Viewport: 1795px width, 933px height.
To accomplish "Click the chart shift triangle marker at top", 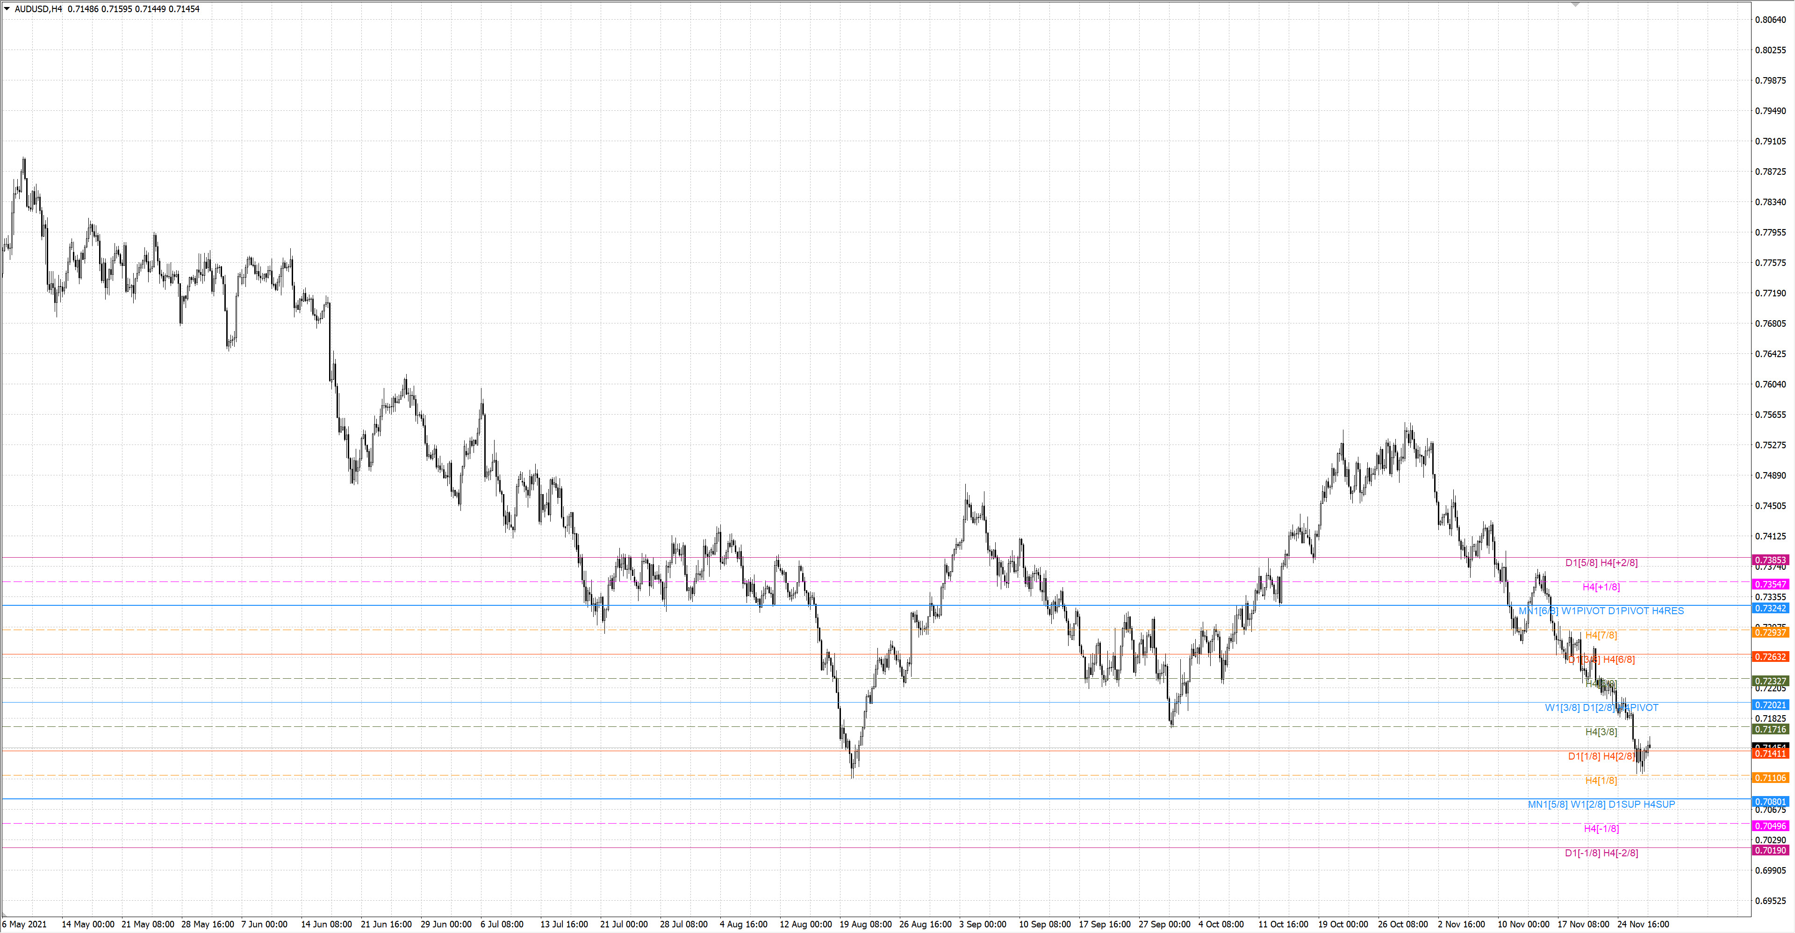I will click(1575, 5).
